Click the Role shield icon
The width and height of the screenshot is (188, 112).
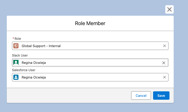[16, 46]
